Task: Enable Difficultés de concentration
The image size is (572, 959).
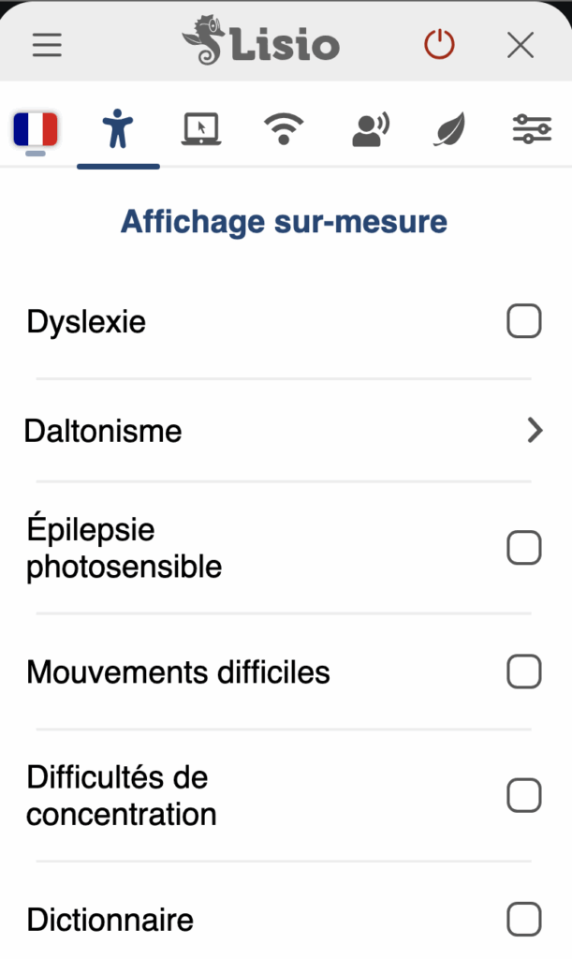Action: [523, 795]
